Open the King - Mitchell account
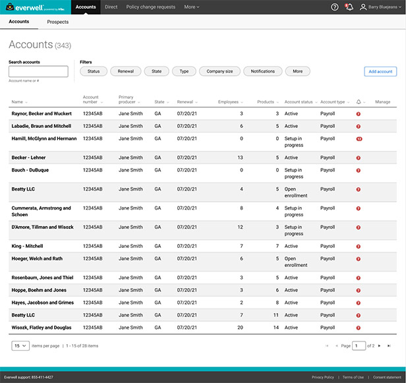Image resolution: width=406 pixels, height=383 pixels. point(27,246)
